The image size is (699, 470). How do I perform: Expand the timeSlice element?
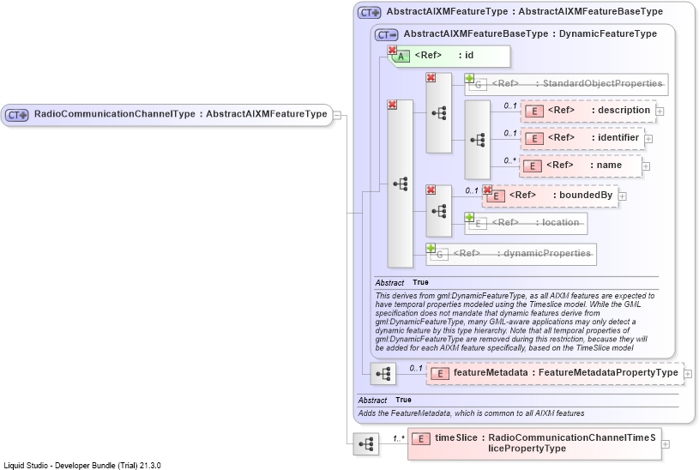(666, 444)
